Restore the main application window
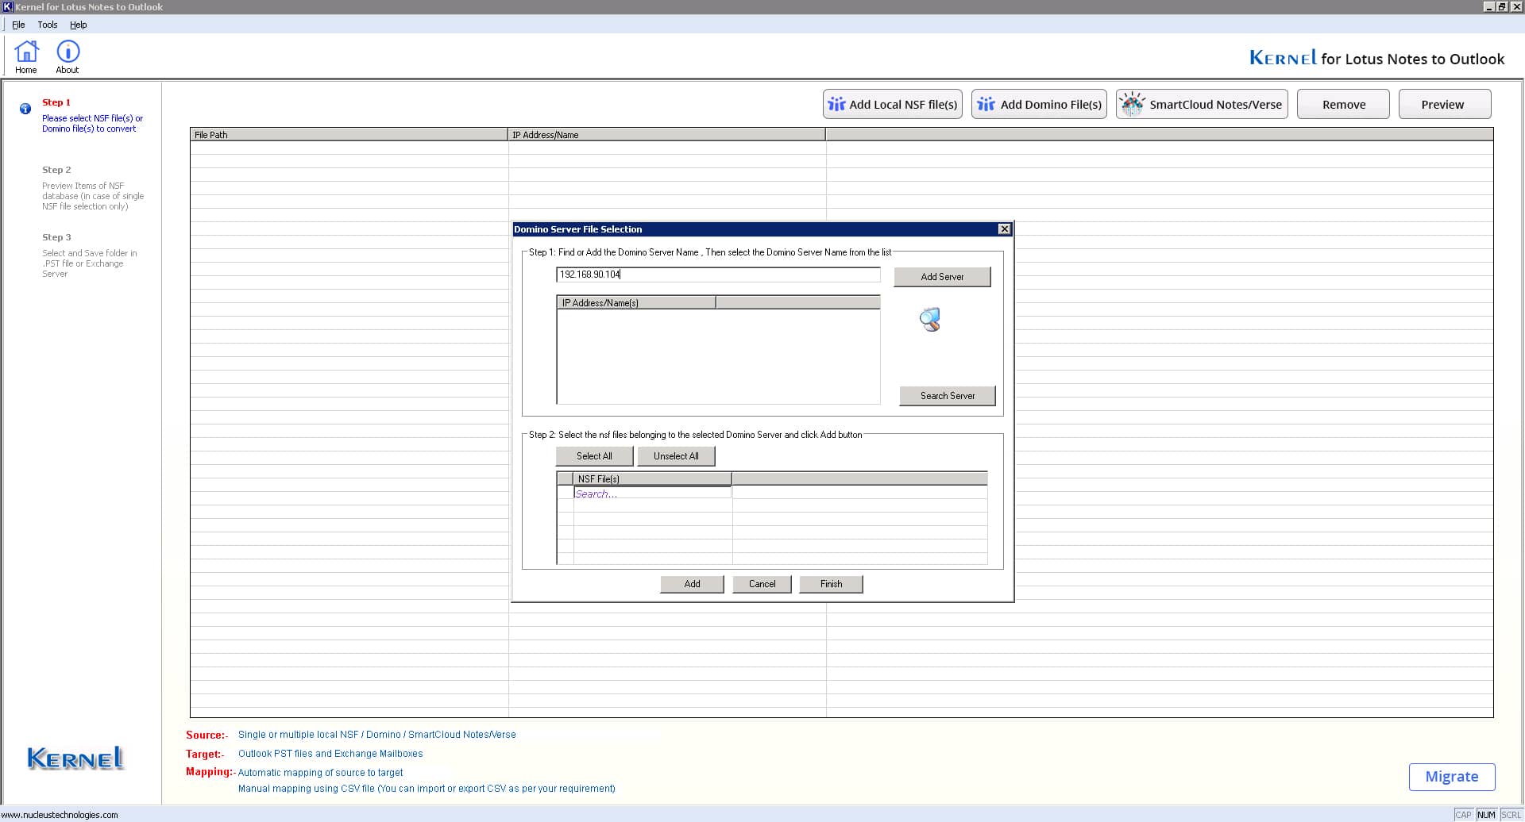Viewport: 1525px width, 822px height. point(1502,6)
